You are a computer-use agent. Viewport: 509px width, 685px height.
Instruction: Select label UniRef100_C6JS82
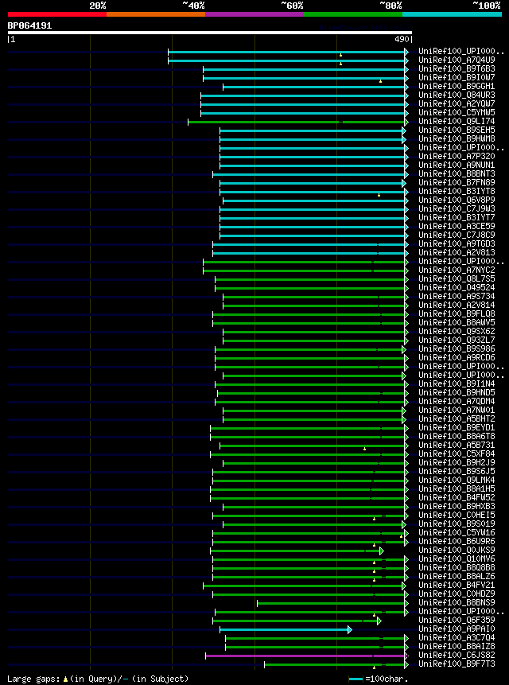click(457, 655)
